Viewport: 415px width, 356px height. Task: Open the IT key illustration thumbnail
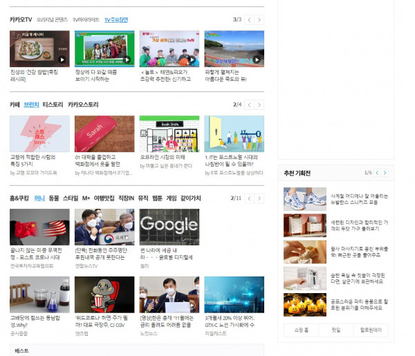click(x=234, y=133)
